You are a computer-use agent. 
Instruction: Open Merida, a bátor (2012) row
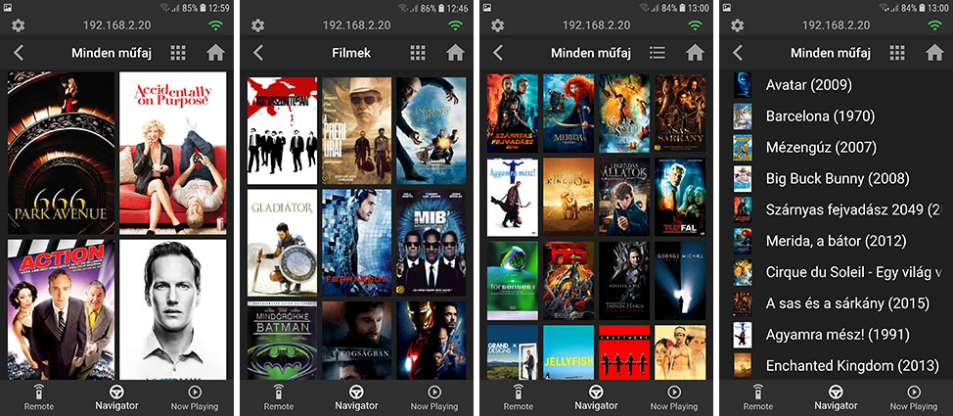pos(836,241)
